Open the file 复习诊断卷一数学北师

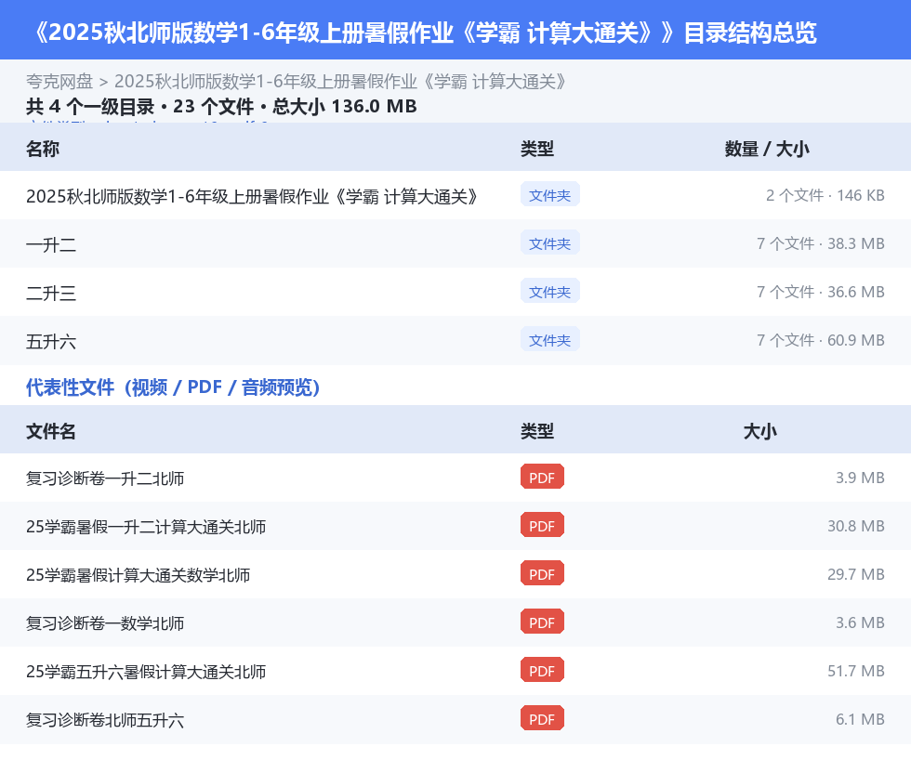pos(105,622)
